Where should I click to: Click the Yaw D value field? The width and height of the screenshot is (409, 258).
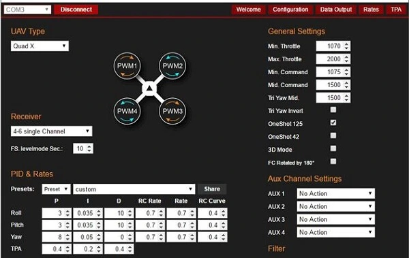[119, 237]
